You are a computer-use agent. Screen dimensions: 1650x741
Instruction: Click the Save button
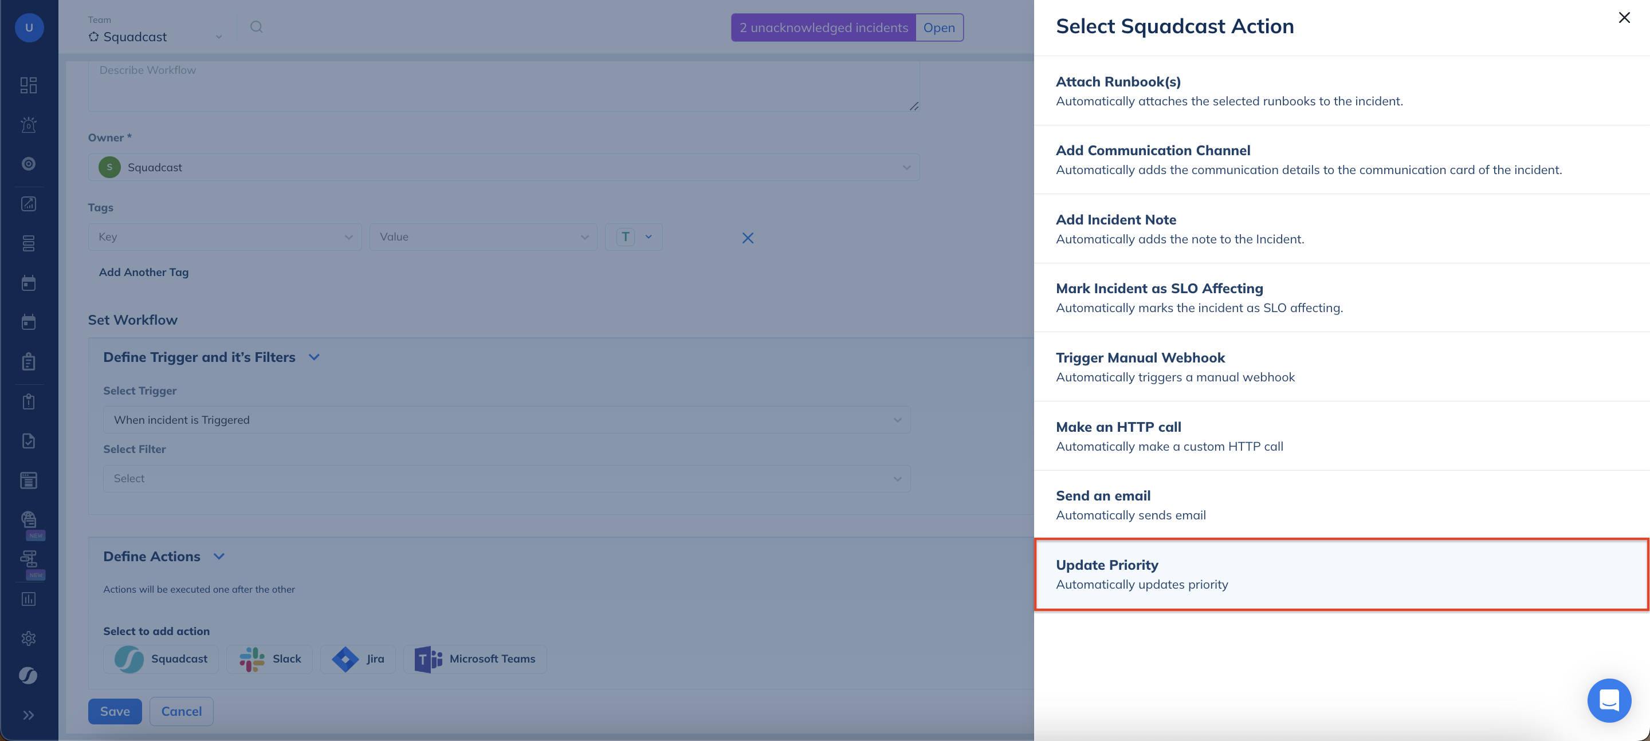115,711
